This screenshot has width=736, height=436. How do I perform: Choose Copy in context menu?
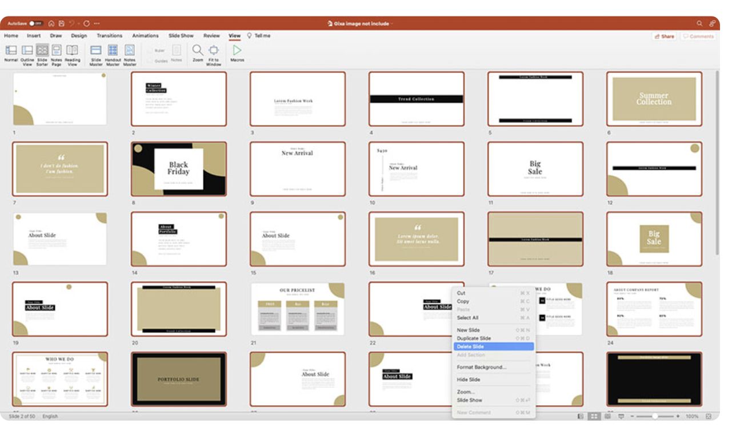tap(494, 301)
